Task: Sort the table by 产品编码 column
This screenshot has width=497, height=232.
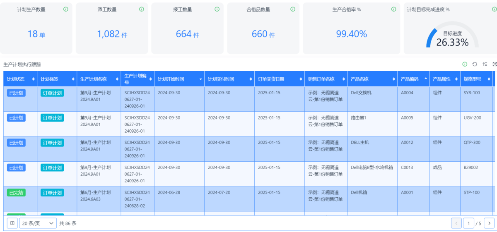Action: coord(425,79)
